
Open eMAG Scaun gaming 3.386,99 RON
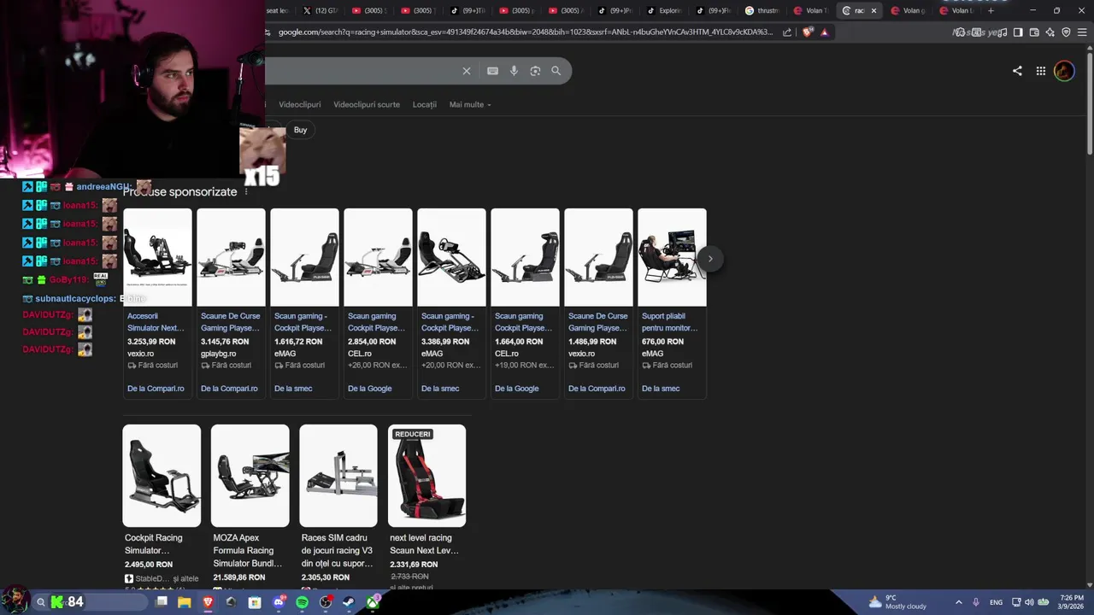tap(451, 303)
